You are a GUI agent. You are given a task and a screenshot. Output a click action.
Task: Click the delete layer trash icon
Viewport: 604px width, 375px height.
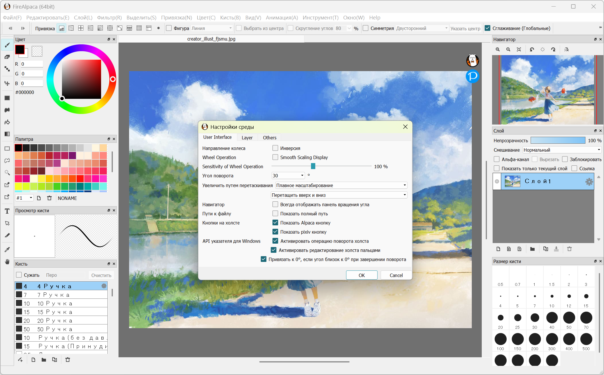(569, 249)
